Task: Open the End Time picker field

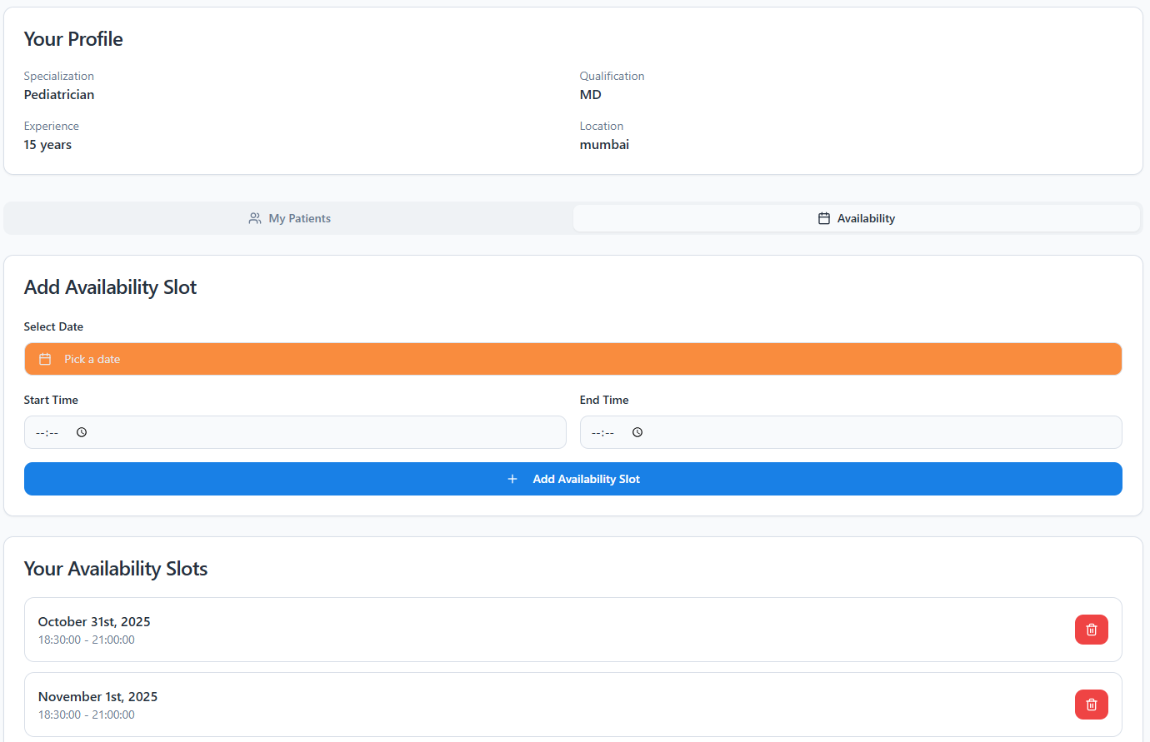Action: 851,431
